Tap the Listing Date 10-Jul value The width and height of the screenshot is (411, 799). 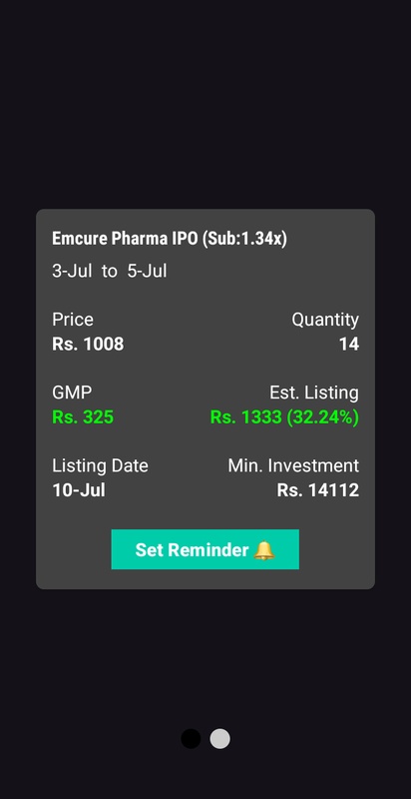coord(79,490)
